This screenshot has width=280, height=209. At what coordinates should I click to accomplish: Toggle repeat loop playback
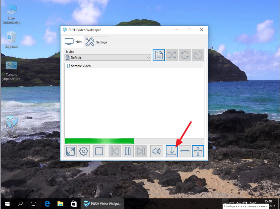[185, 55]
